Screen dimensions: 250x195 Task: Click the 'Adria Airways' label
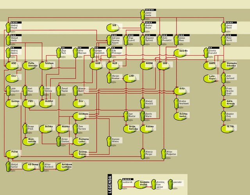point(230,102)
